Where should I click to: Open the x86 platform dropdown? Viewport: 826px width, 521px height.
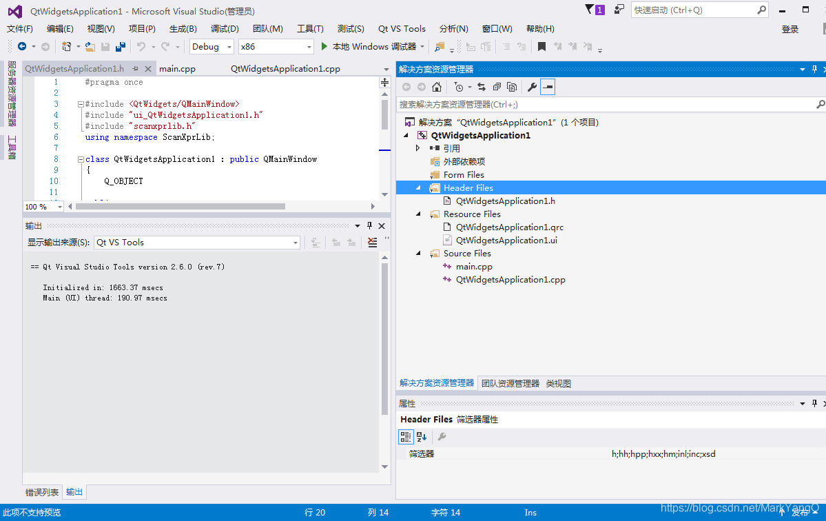pos(309,47)
